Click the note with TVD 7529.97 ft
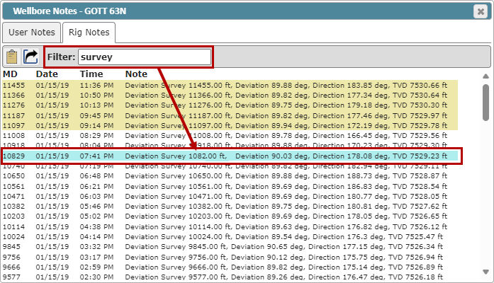 pyautogui.click(x=286, y=115)
